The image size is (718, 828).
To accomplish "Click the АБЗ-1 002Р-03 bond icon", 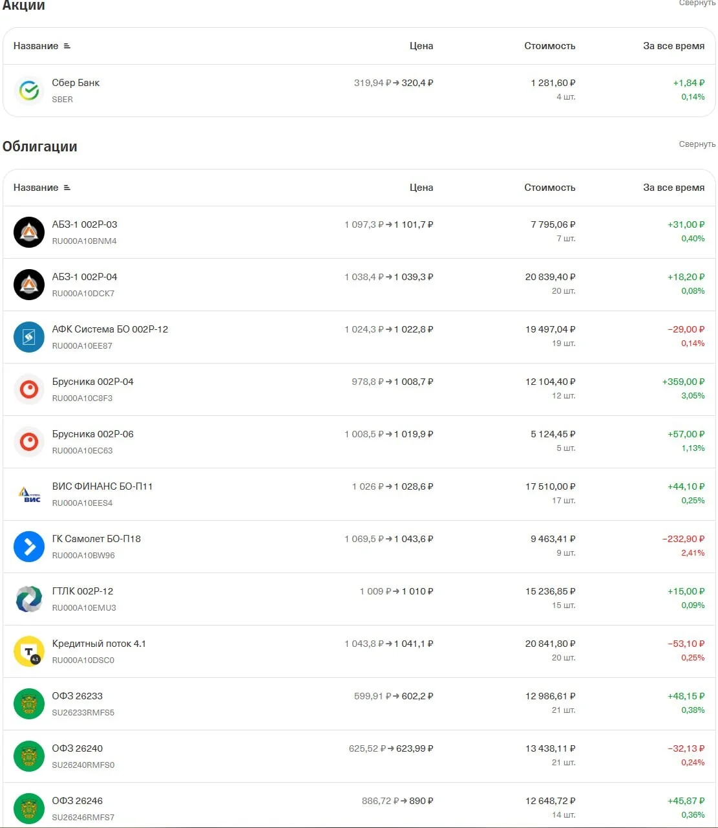I will pyautogui.click(x=29, y=232).
